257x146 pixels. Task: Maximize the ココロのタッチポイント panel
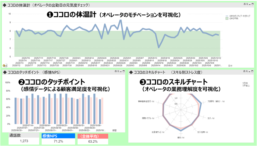click(124, 71)
